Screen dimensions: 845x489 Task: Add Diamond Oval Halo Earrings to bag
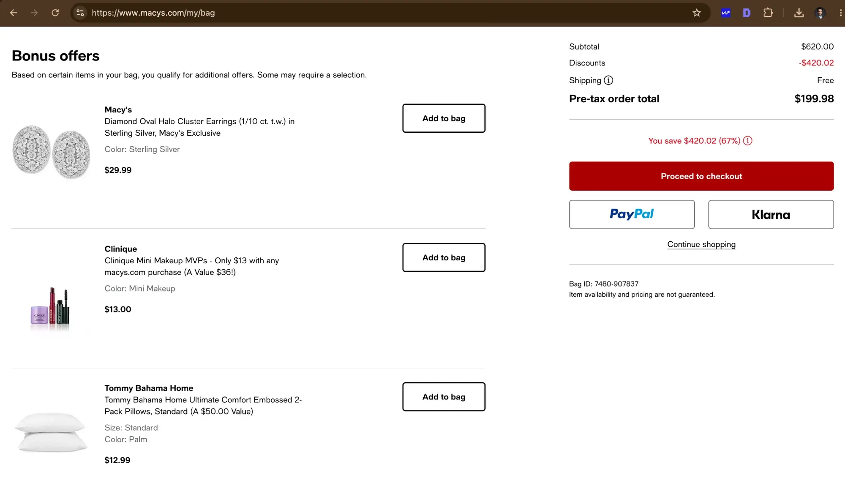tap(444, 118)
